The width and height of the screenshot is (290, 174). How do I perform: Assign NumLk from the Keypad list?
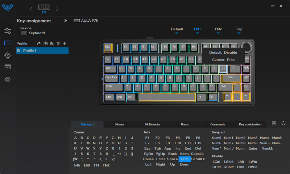[267, 148]
